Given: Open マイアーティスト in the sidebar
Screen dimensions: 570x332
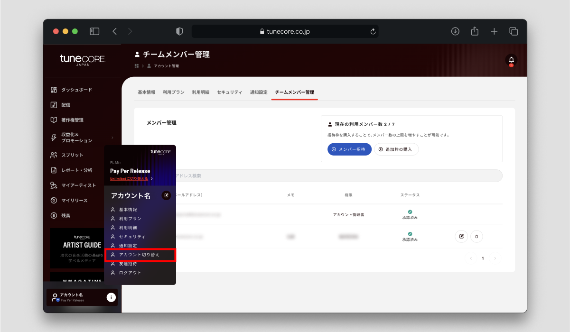Looking at the screenshot, I should [x=73, y=185].
